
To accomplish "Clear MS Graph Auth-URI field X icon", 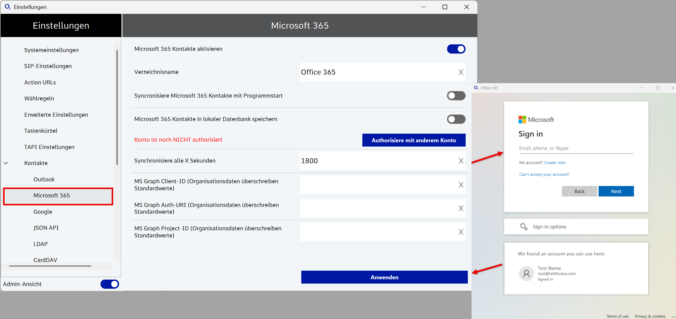I will pos(461,208).
